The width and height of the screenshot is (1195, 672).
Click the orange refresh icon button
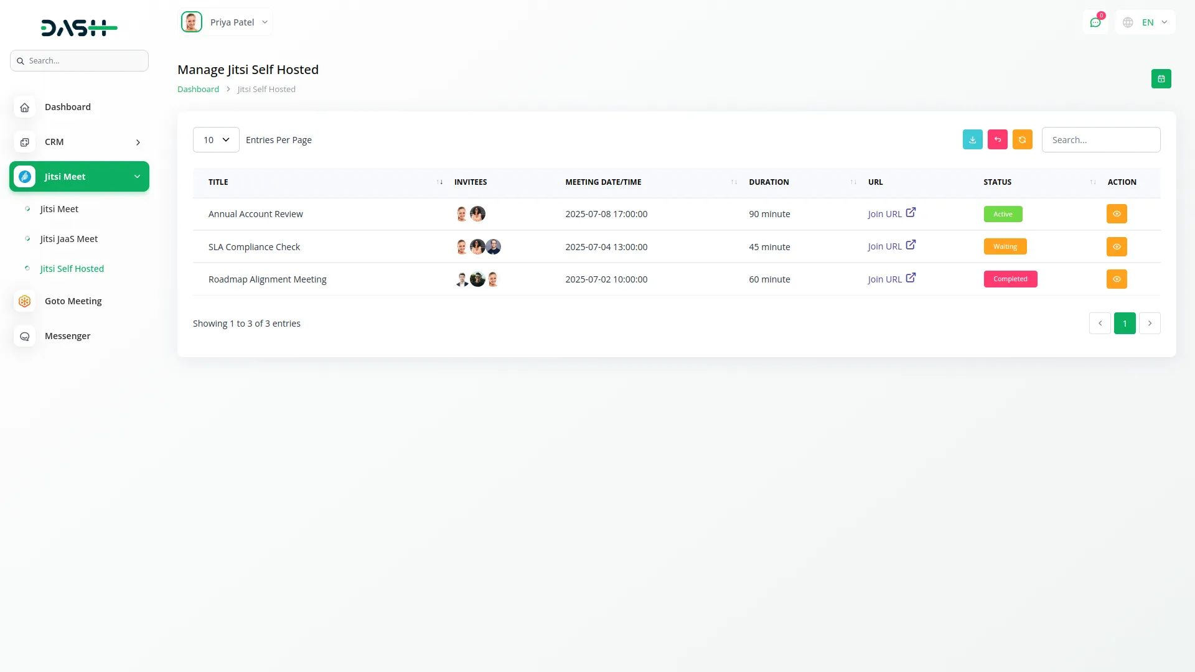1022,140
